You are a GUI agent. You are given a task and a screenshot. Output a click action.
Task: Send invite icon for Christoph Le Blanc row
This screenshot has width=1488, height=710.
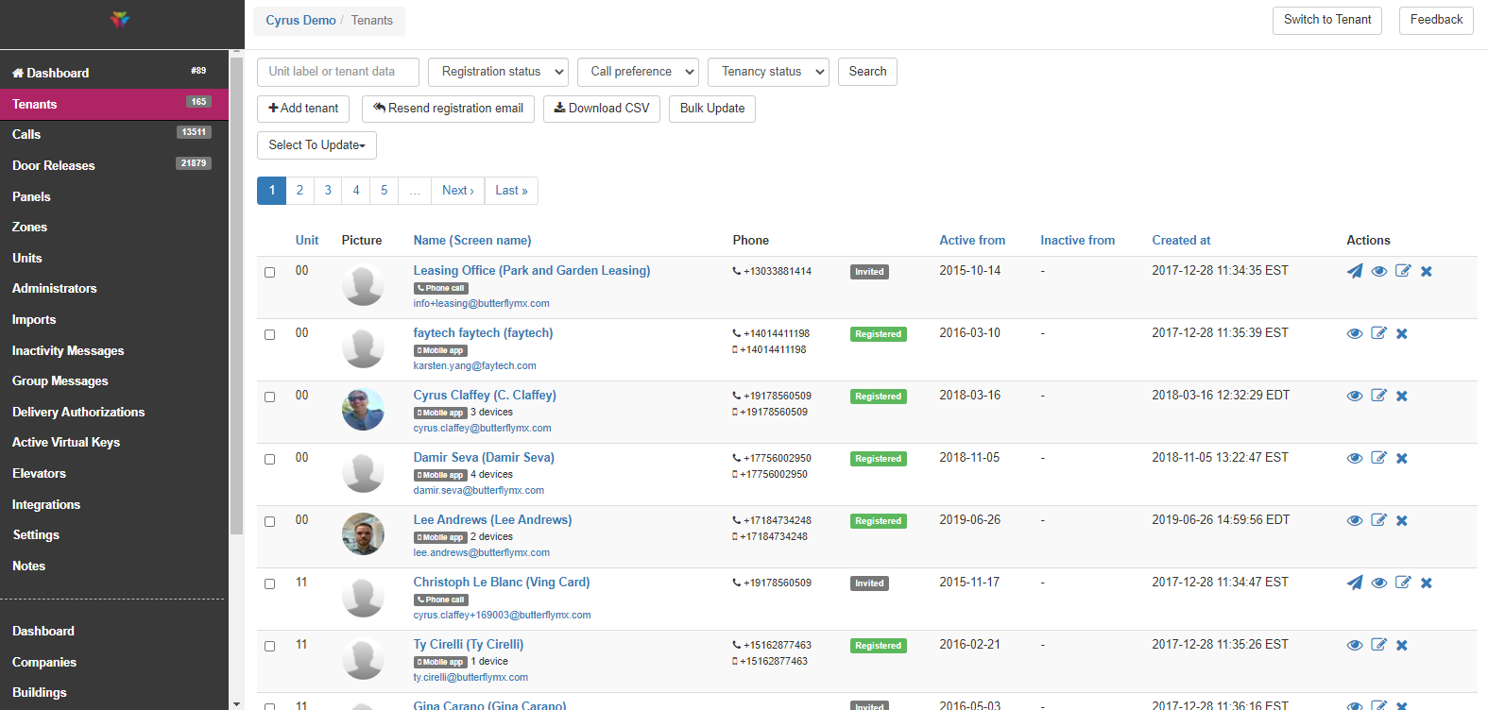[x=1355, y=583]
